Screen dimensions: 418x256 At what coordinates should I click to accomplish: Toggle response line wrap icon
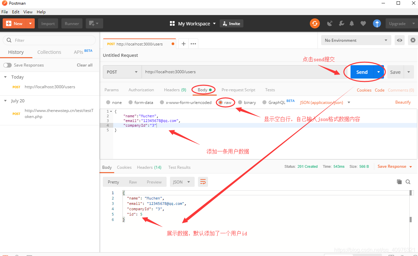203,182
